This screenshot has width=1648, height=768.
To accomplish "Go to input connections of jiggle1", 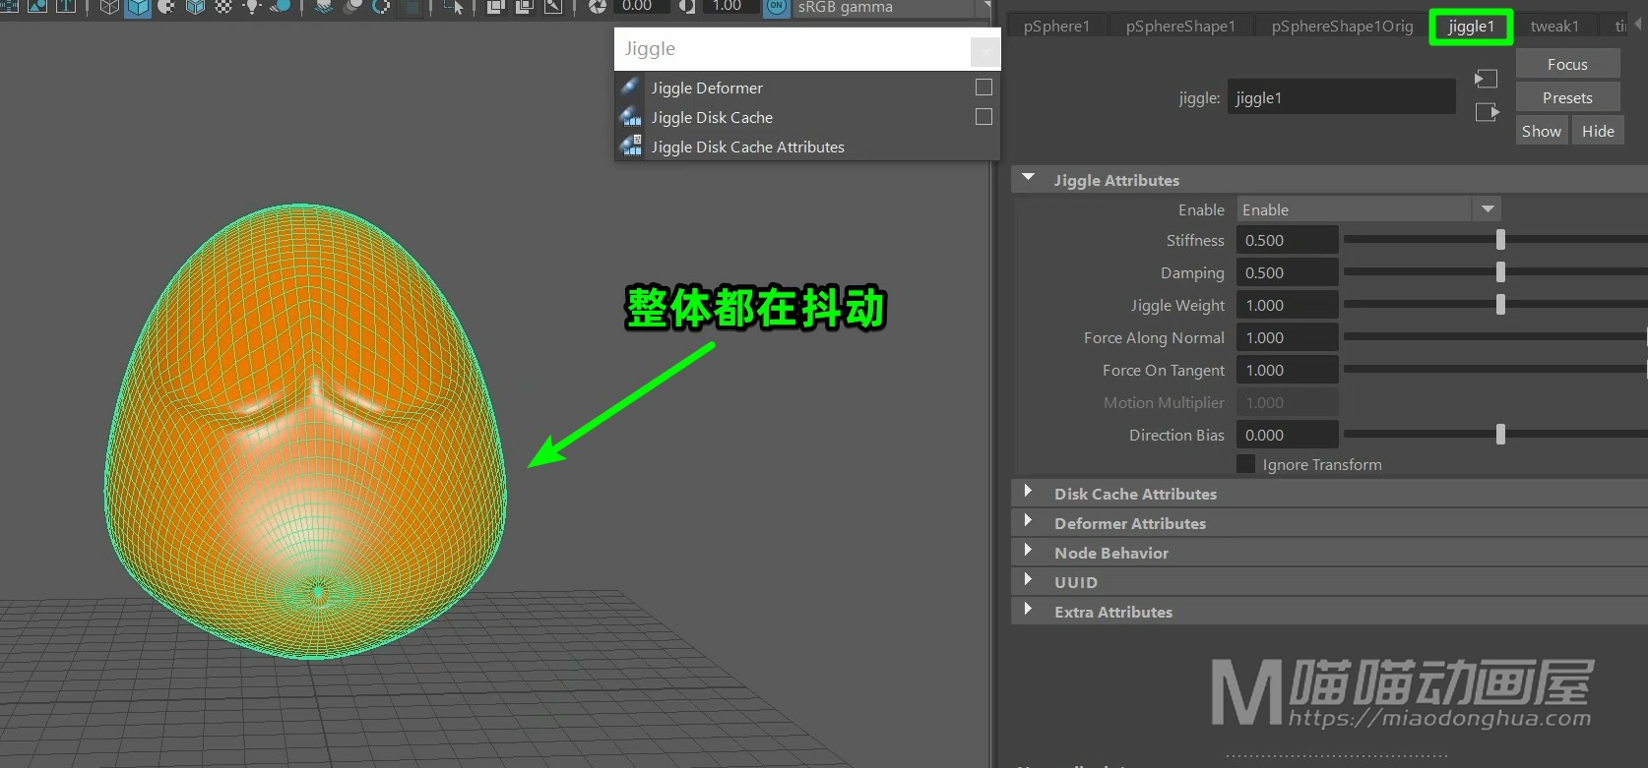I will click(1487, 79).
